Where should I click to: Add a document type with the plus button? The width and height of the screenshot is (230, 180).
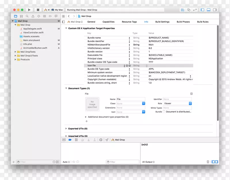tap(87, 121)
